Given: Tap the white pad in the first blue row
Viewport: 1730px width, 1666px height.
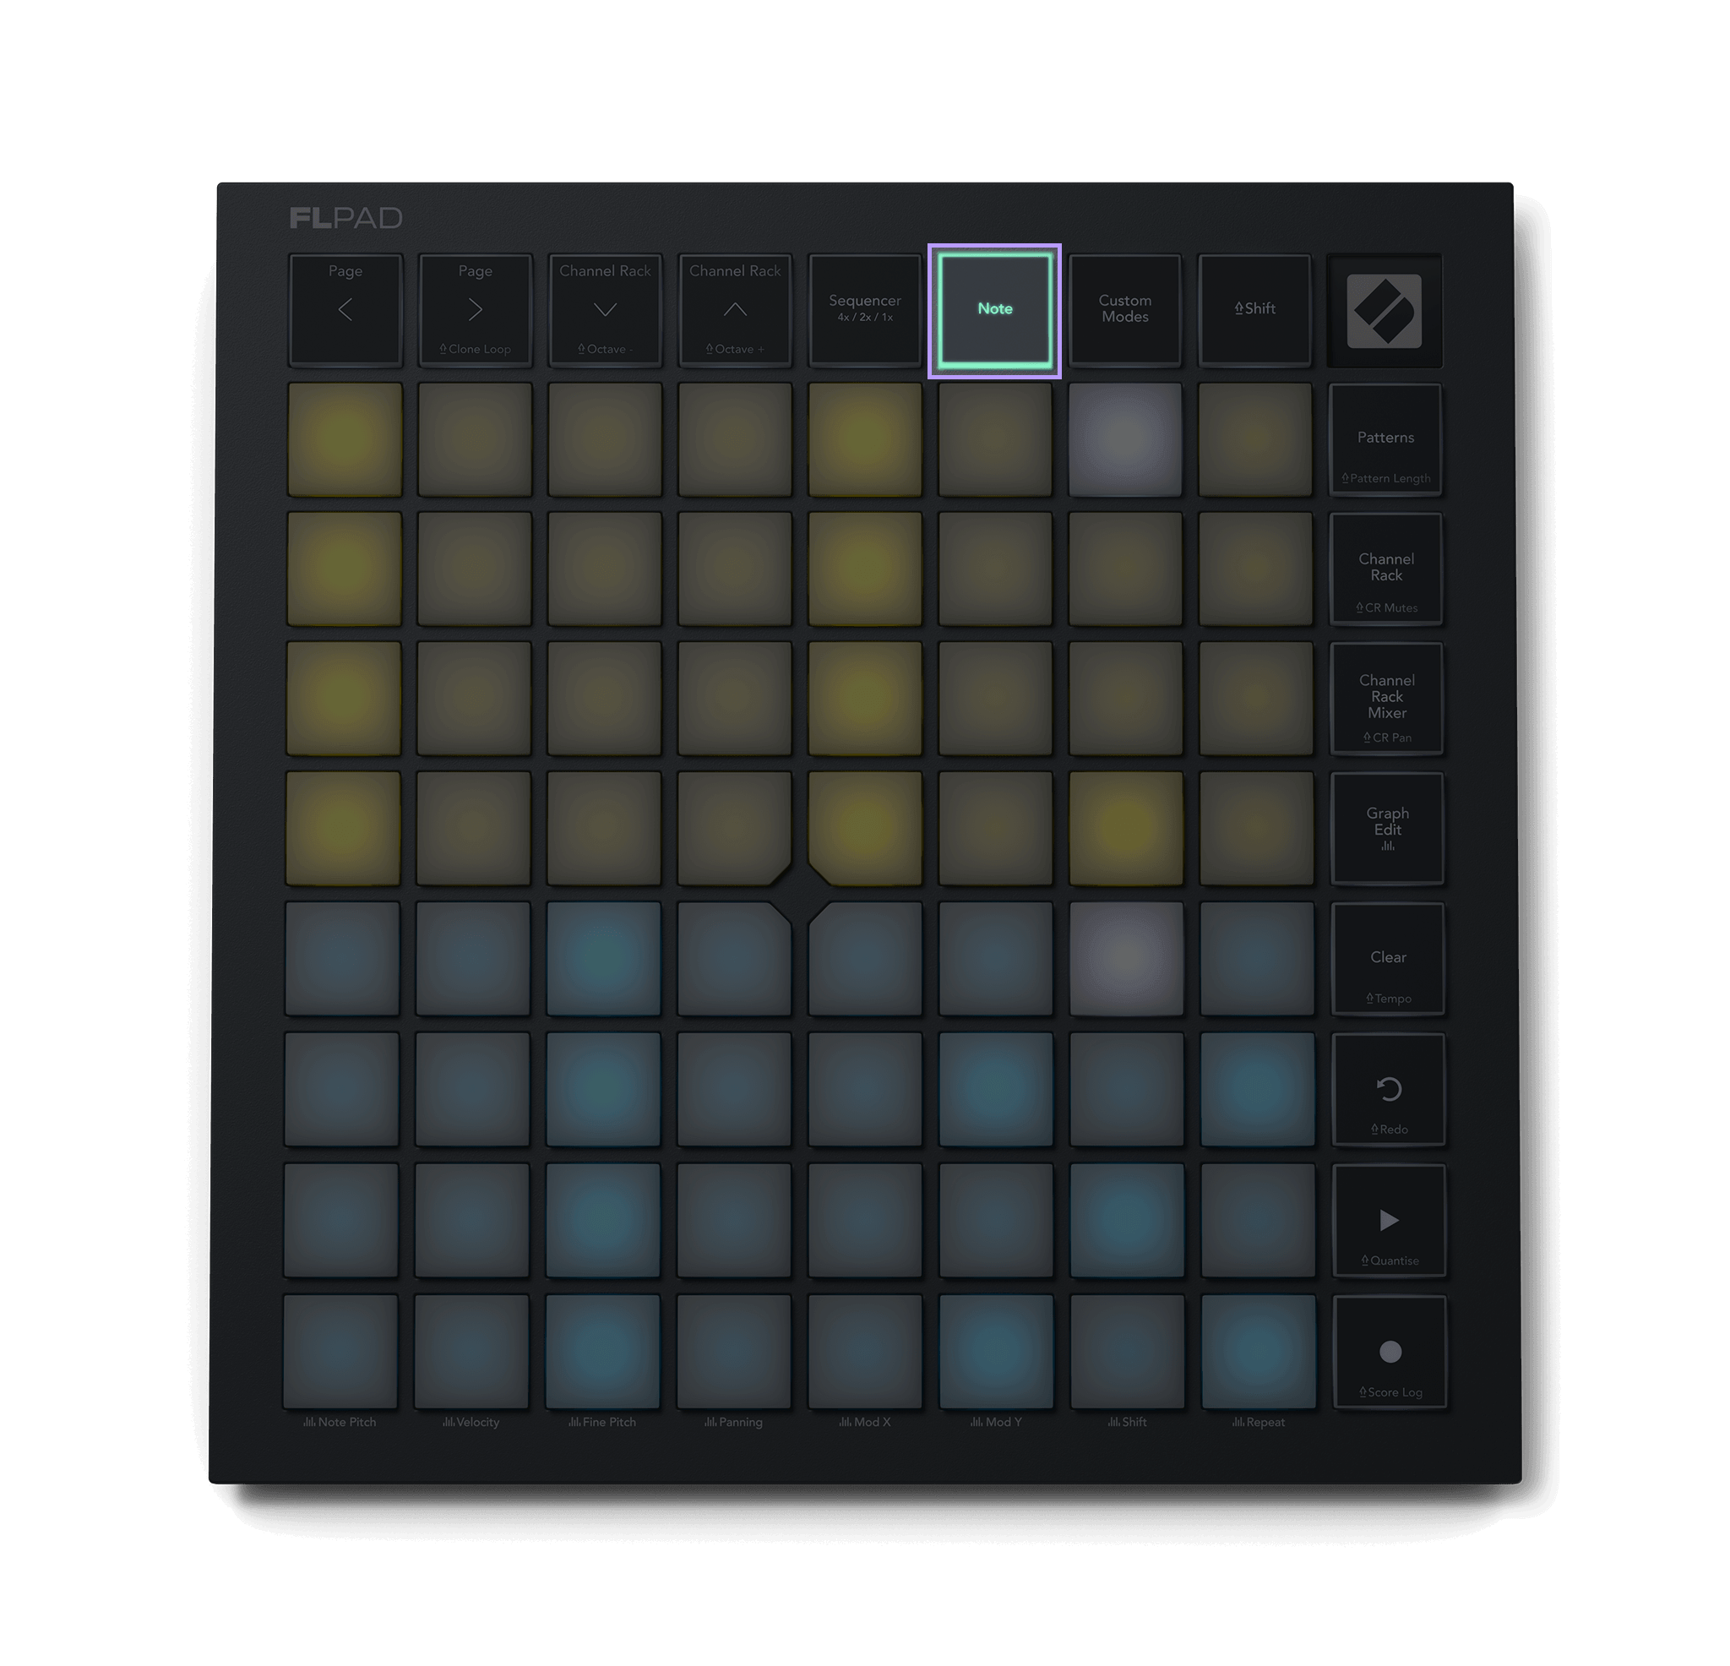Looking at the screenshot, I should (x=1126, y=959).
